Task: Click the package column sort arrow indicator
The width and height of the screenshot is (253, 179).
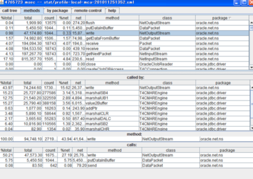Action: [230, 18]
